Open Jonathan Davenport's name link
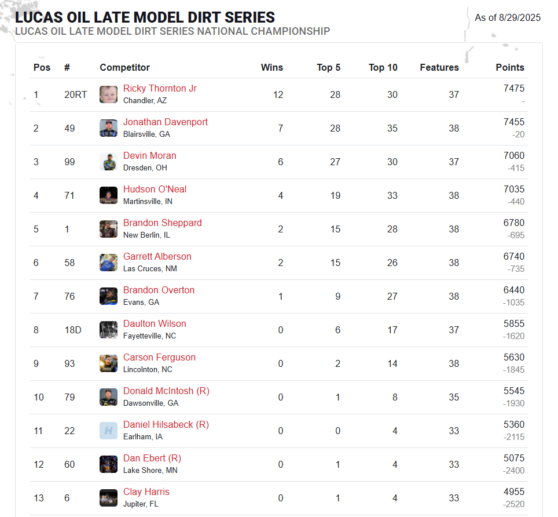This screenshot has width=558, height=517. pyautogui.click(x=166, y=122)
